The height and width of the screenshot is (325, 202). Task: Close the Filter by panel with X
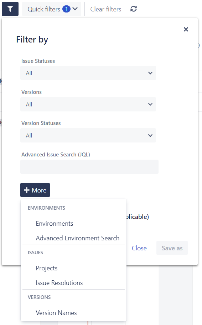click(186, 29)
